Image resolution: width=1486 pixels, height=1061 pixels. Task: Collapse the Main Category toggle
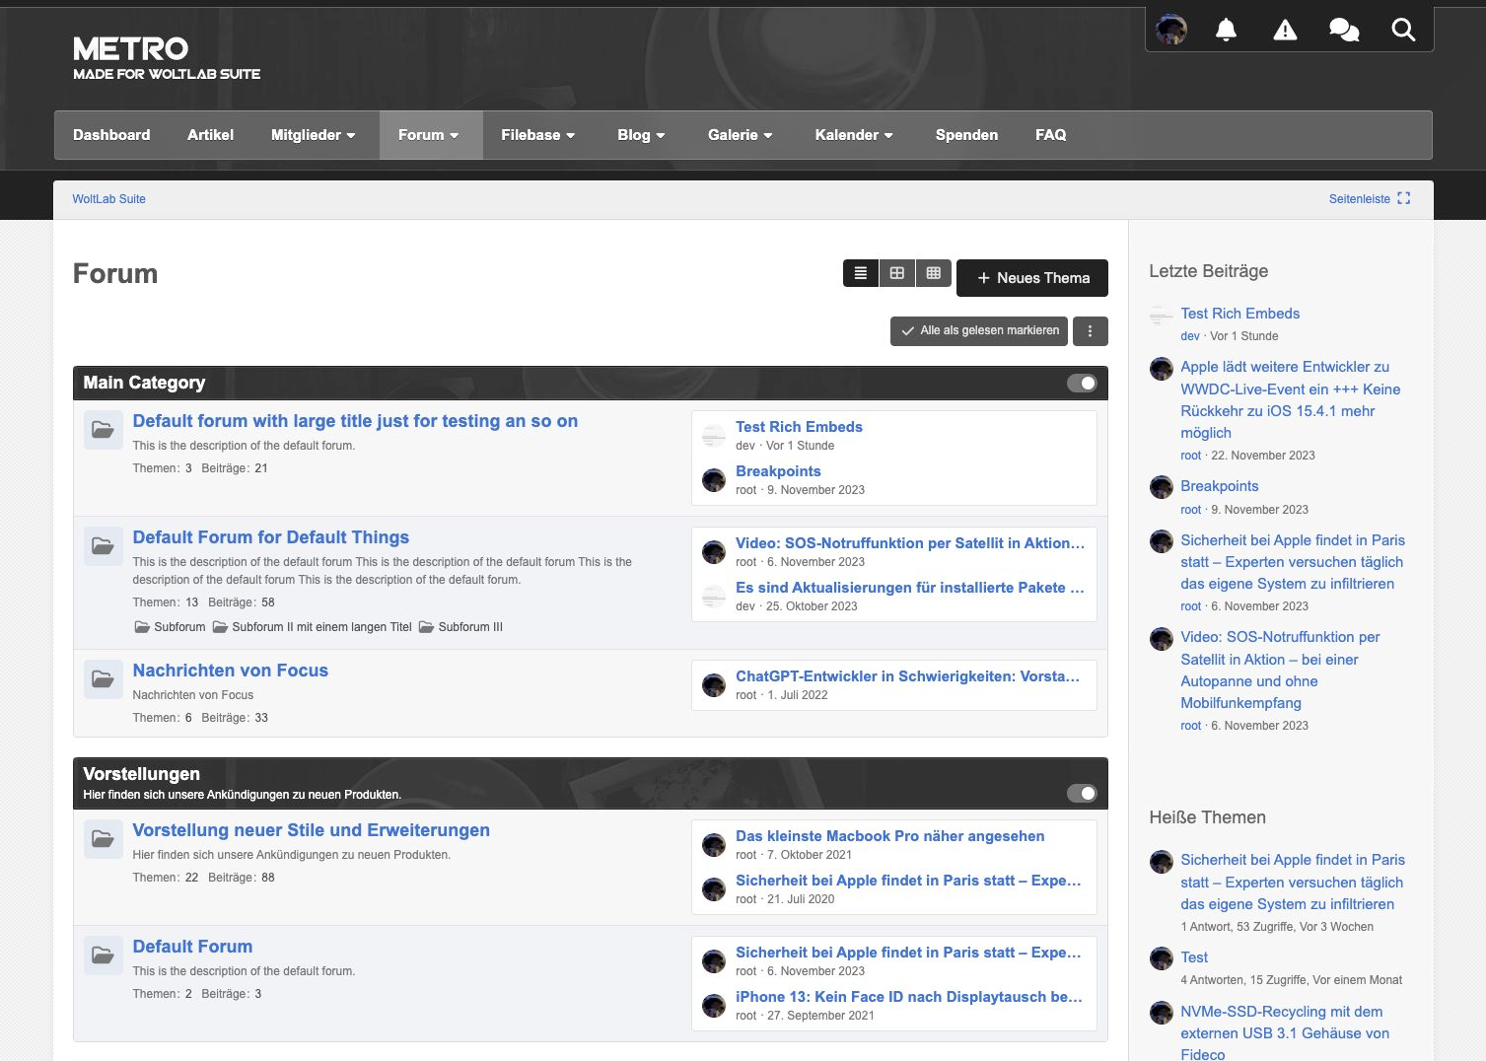click(1082, 384)
